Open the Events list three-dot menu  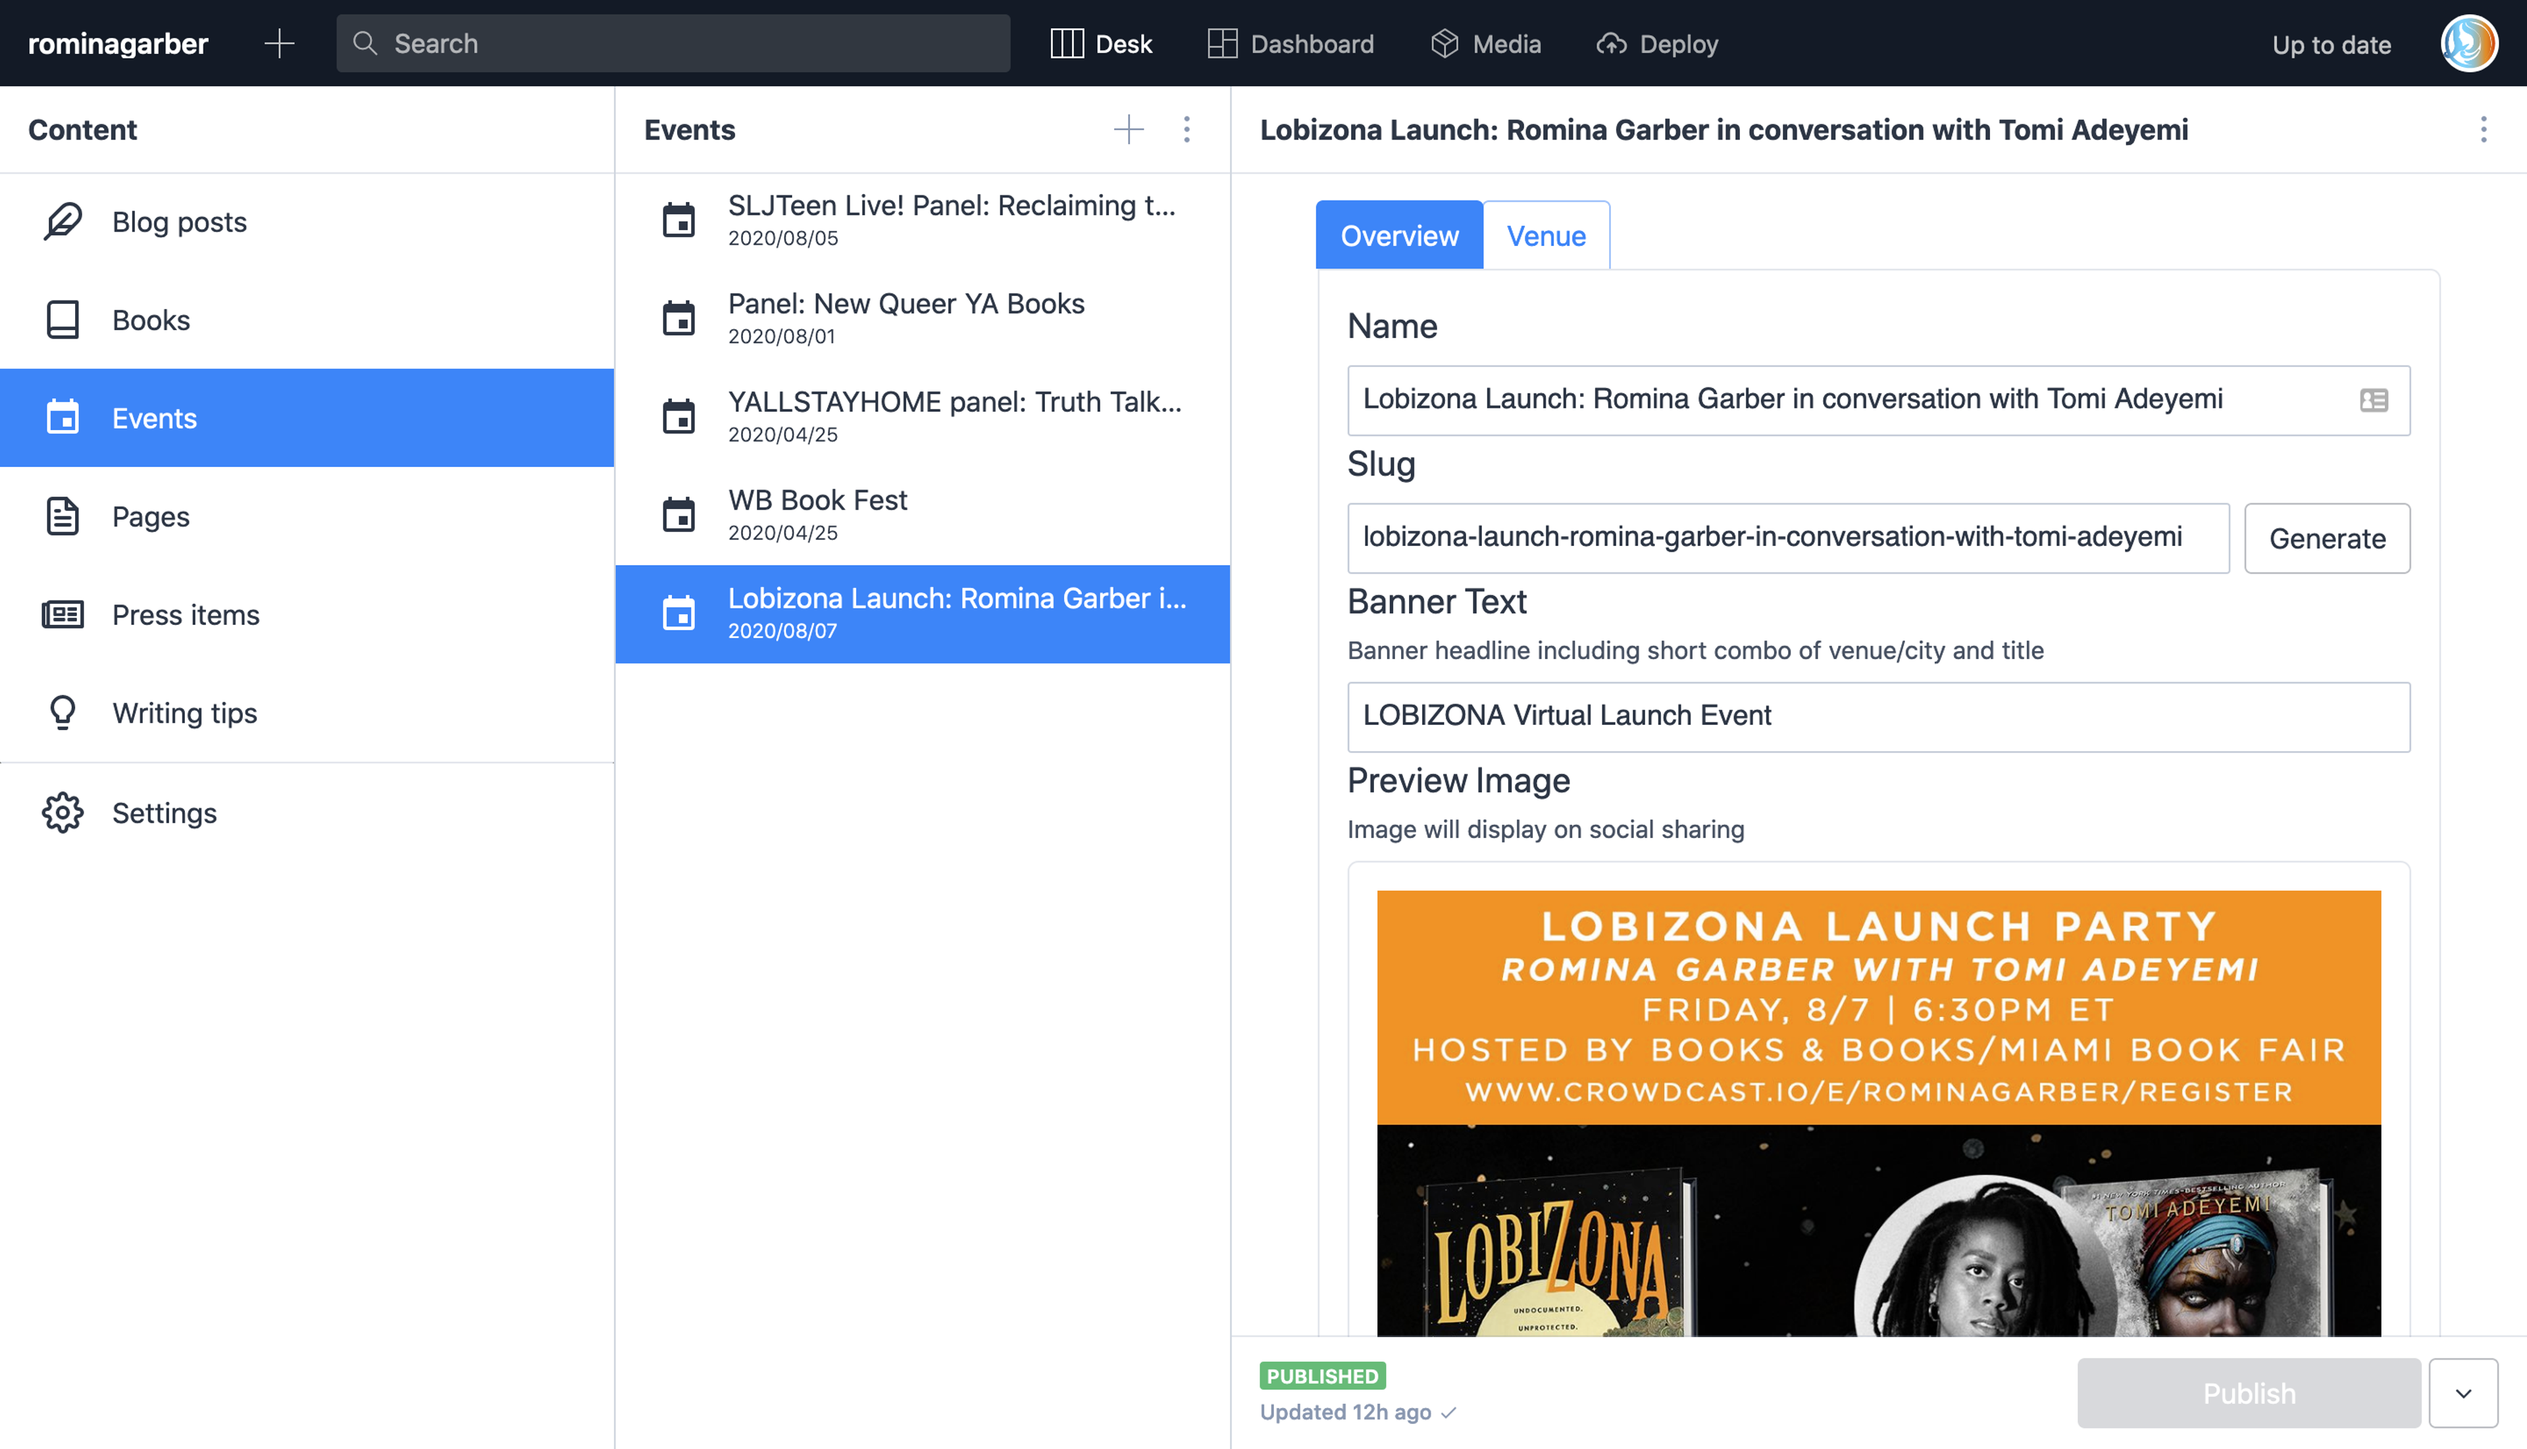click(1186, 130)
